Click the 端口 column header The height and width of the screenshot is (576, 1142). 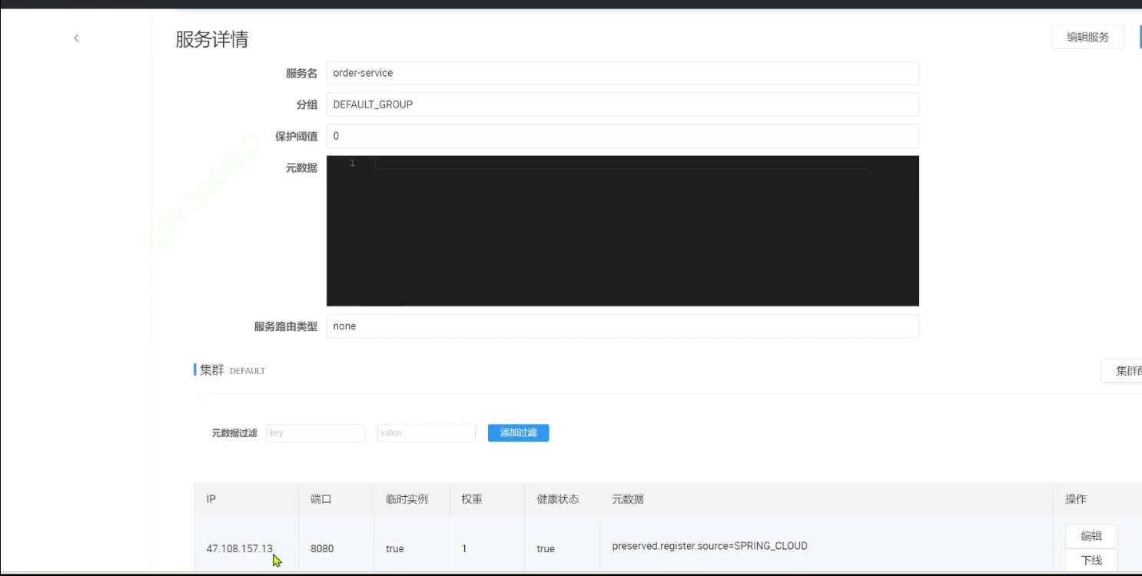pos(321,499)
